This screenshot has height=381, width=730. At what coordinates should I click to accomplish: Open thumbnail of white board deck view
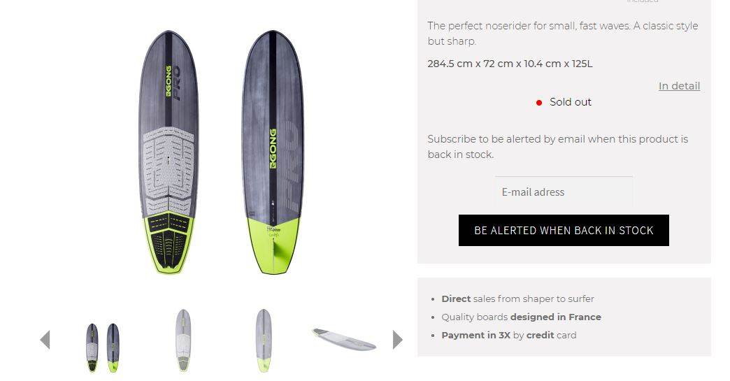click(183, 340)
